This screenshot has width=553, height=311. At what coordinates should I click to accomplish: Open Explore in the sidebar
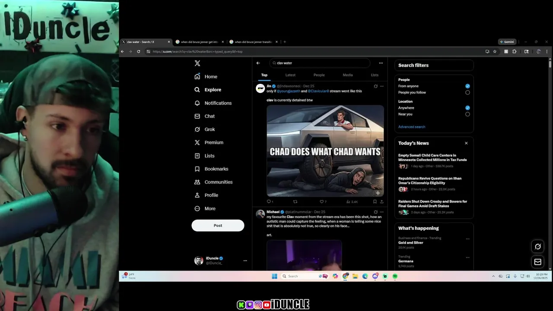207,90
